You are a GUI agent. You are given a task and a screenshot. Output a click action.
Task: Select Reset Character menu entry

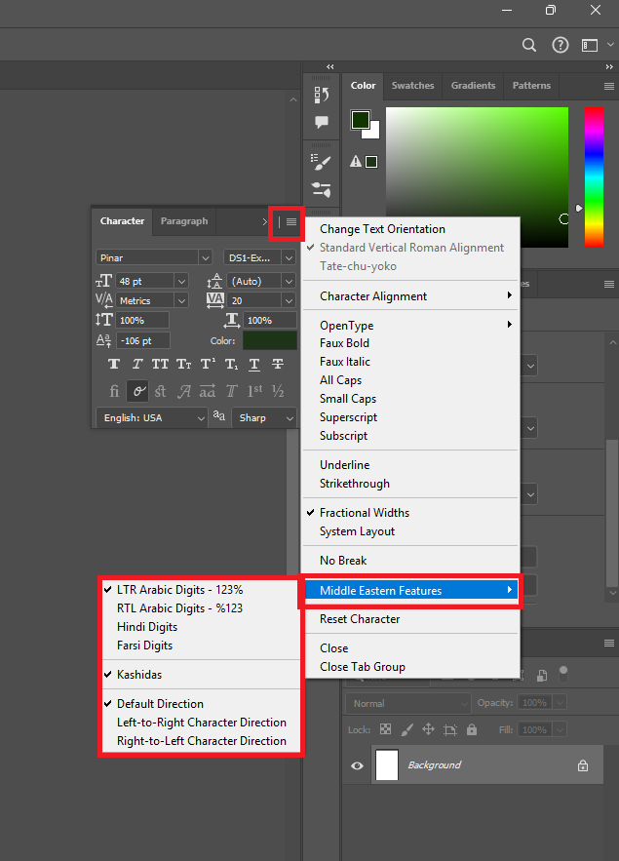point(359,619)
